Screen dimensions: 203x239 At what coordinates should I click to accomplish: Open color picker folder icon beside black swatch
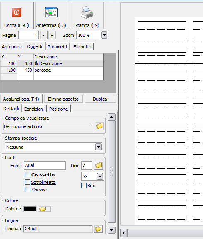pyautogui.click(x=44, y=209)
